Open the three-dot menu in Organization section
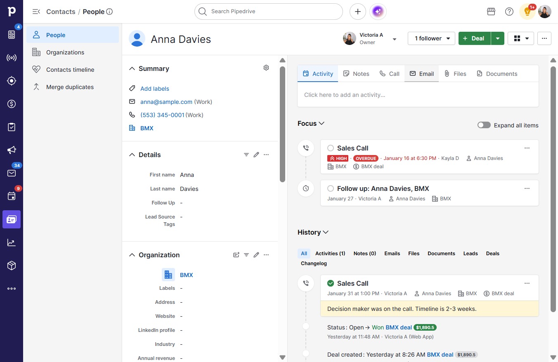This screenshot has width=558, height=362. pyautogui.click(x=266, y=255)
